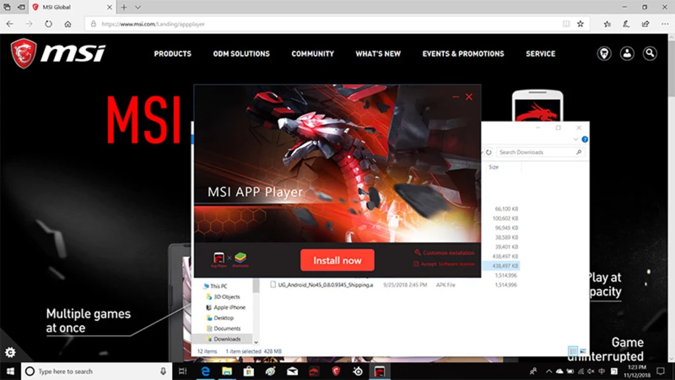Switch Explorer to details view icon
Viewport: 675px width, 380px height.
point(572,351)
